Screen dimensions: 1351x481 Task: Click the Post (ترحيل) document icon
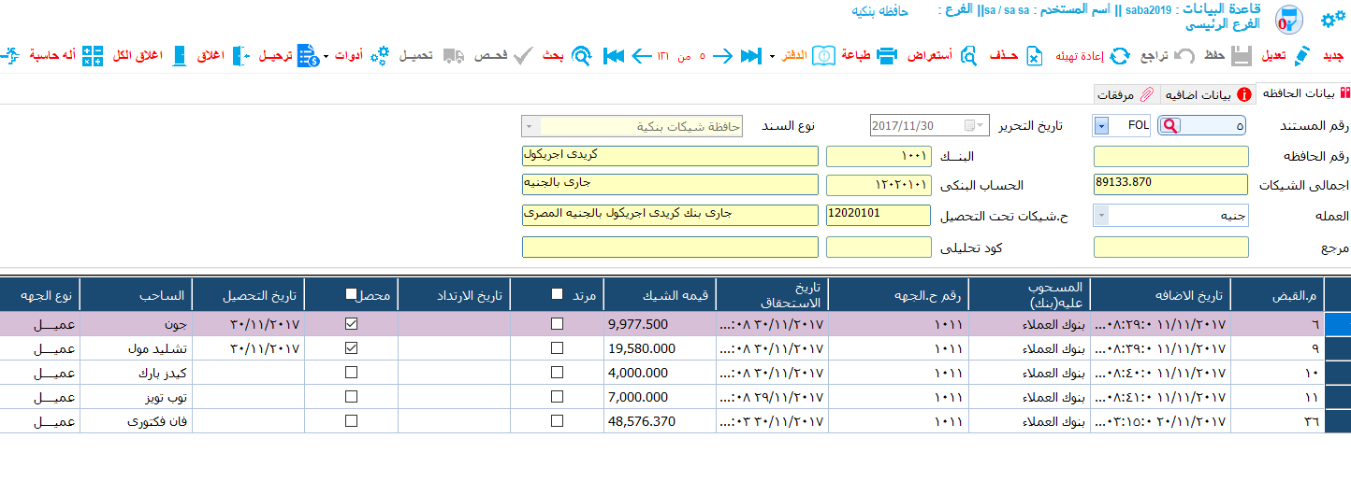308,56
